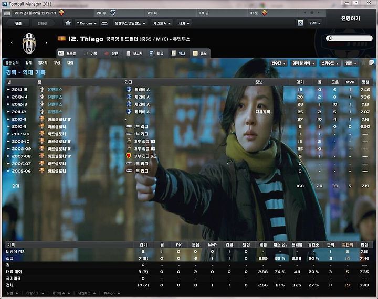Viewport: 378px width, 299px height.
Task: Select the 대륙 대회 row in the stats table
Action: click(x=189, y=272)
